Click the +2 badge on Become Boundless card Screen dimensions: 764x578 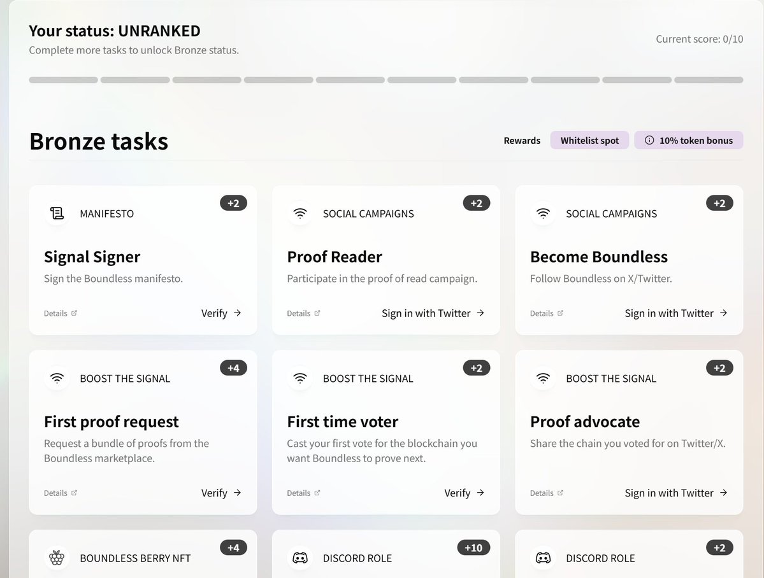click(719, 203)
